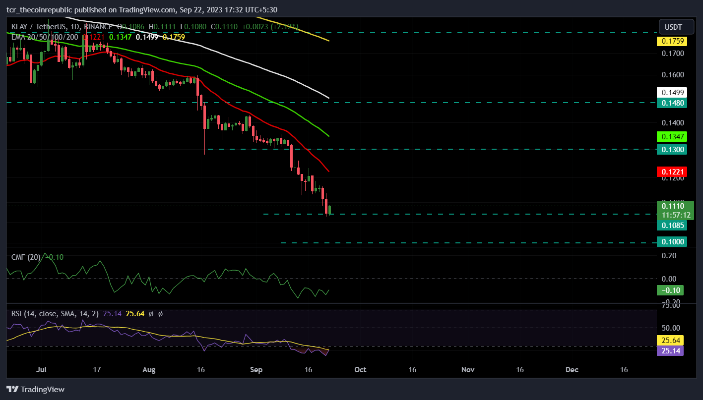Click the low value L0.1080 in the legend
Screen dimensions: 703x400
click(x=194, y=26)
